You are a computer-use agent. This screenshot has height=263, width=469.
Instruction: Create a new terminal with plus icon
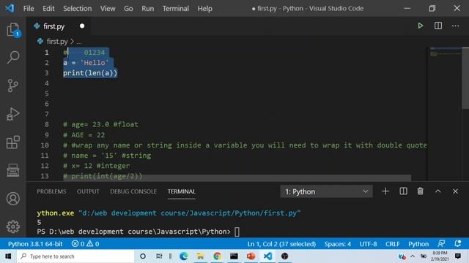tap(385, 191)
